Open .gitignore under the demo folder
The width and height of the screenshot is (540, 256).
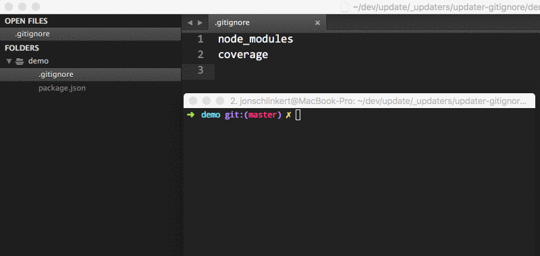click(x=90, y=74)
